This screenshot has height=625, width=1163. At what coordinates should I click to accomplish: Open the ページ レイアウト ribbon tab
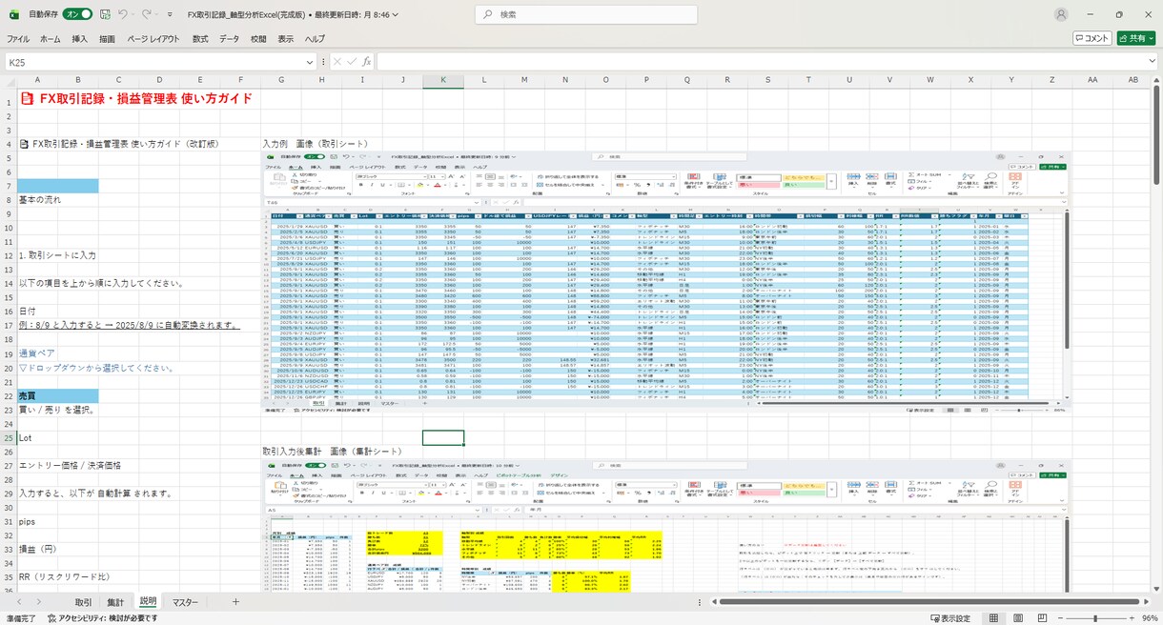[153, 39]
